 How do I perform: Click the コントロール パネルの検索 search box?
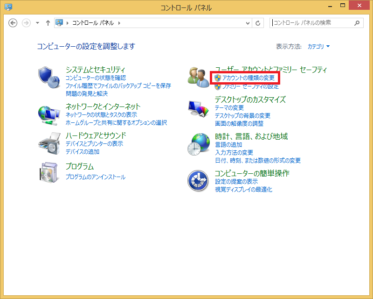(x=311, y=23)
